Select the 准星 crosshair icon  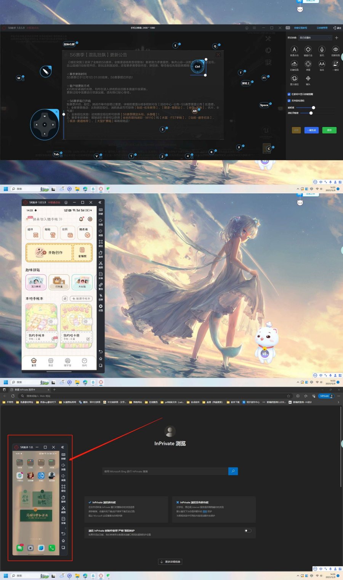[308, 64]
